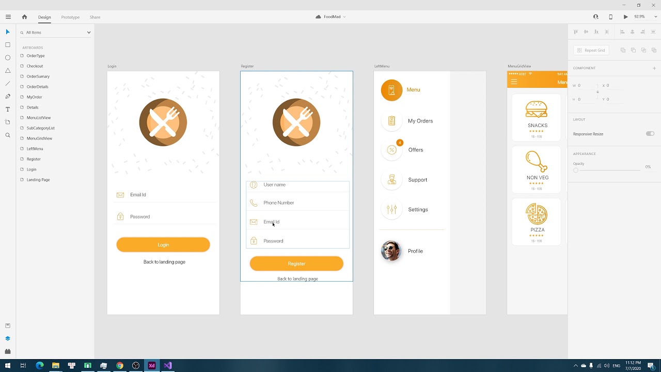The width and height of the screenshot is (661, 372).
Task: Open the hamburger main menu
Action: [x=8, y=17]
